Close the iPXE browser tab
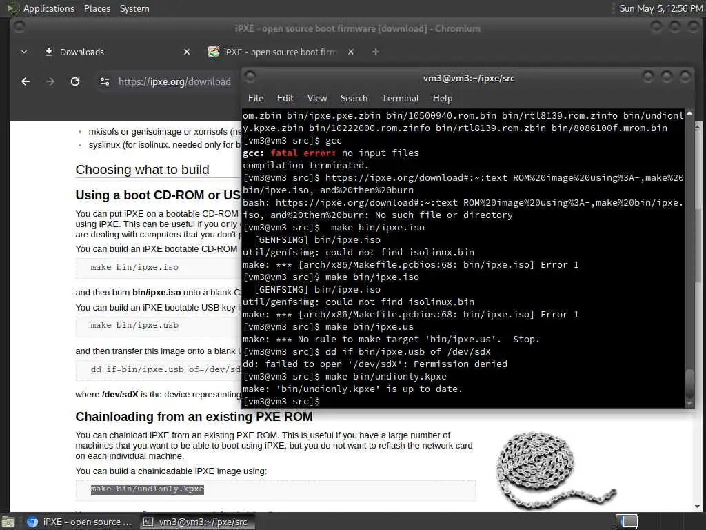This screenshot has height=530, width=706. [351, 52]
